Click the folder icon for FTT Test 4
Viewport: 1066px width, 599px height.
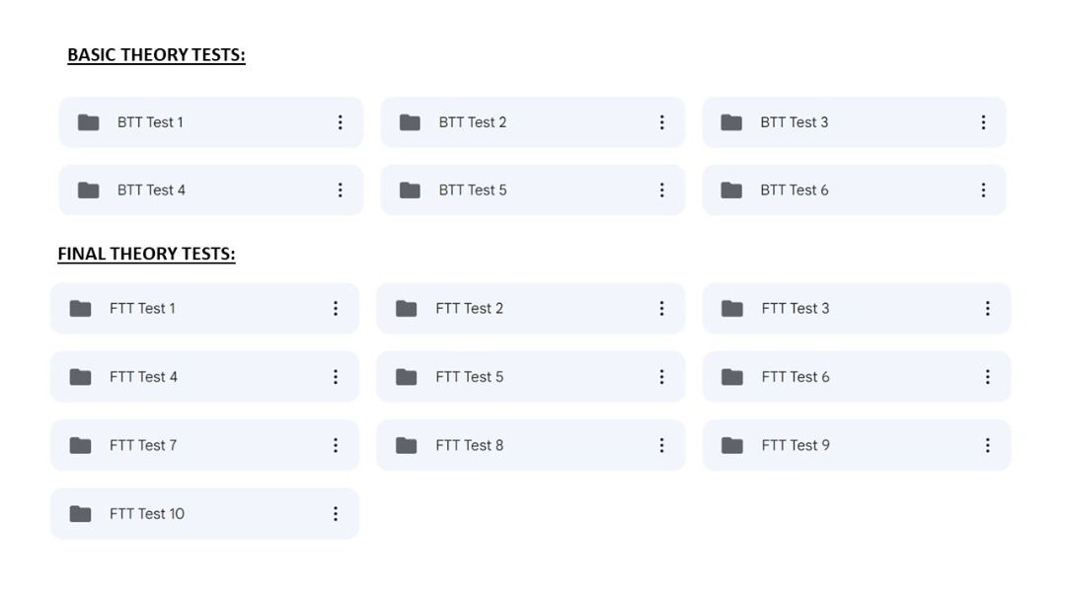pos(81,376)
